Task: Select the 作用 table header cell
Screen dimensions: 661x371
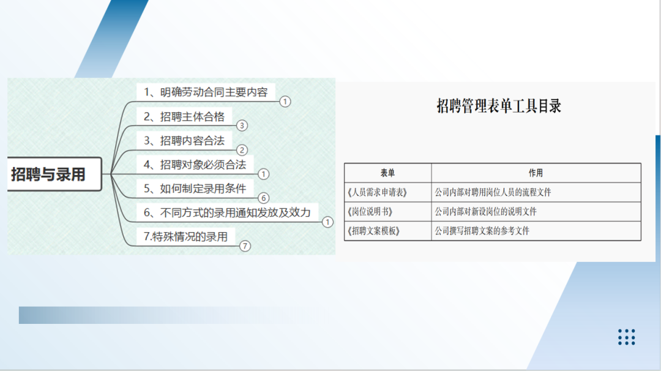Action: [536, 173]
